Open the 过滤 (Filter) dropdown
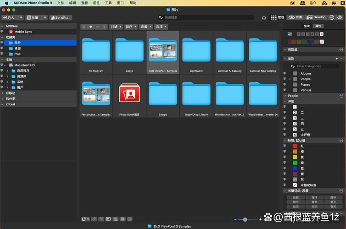 tap(116, 27)
